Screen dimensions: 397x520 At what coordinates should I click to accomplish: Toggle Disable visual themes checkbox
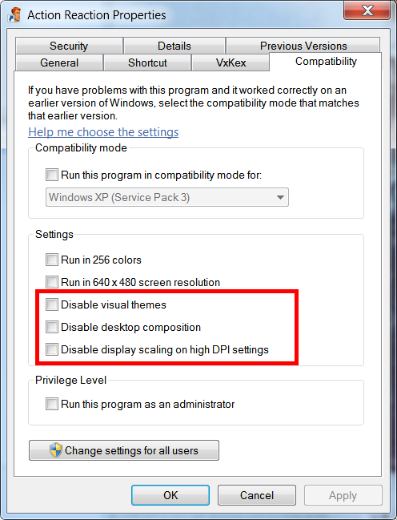click(x=52, y=304)
